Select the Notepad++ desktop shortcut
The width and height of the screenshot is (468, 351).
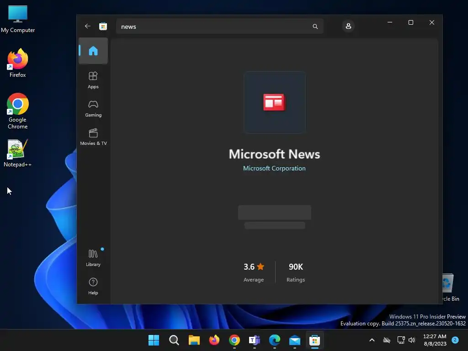click(x=18, y=153)
